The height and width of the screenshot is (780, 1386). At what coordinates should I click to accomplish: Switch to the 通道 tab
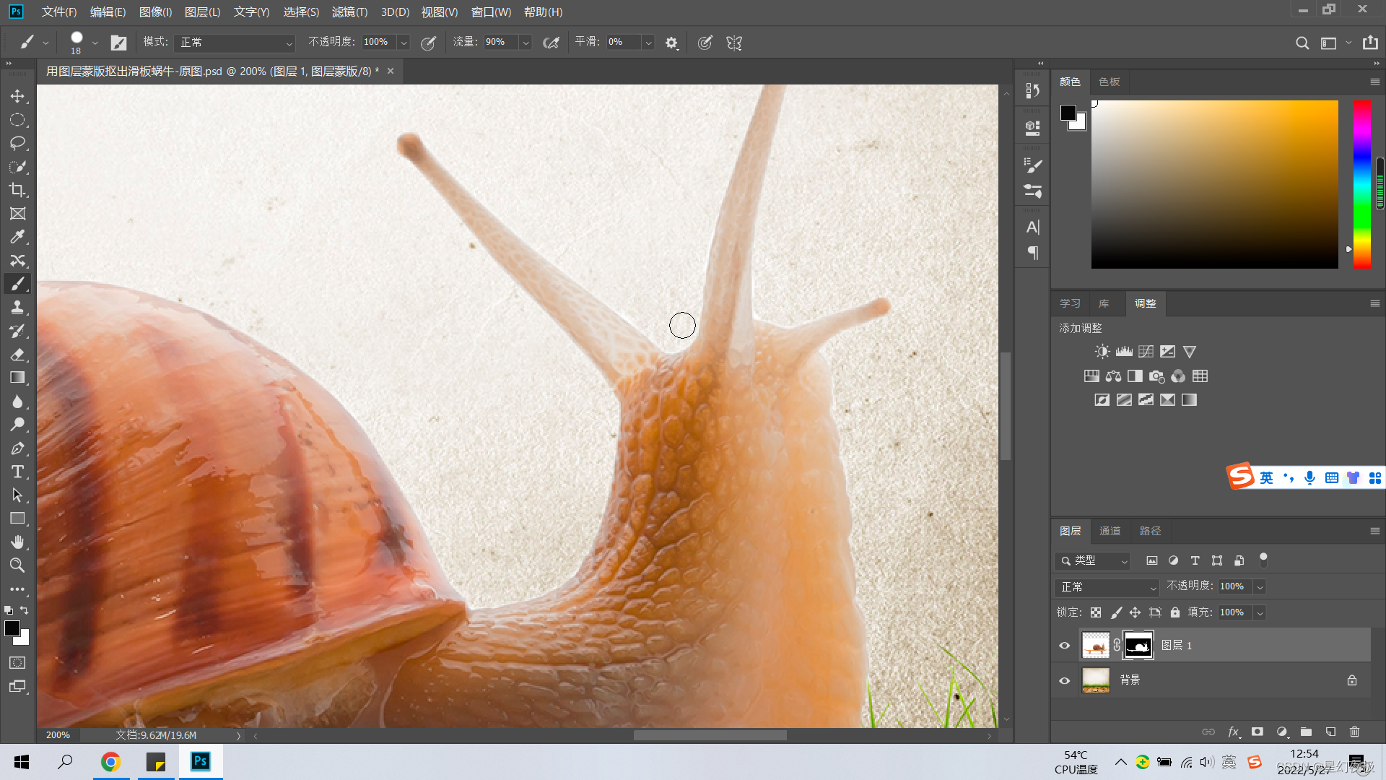click(x=1110, y=531)
